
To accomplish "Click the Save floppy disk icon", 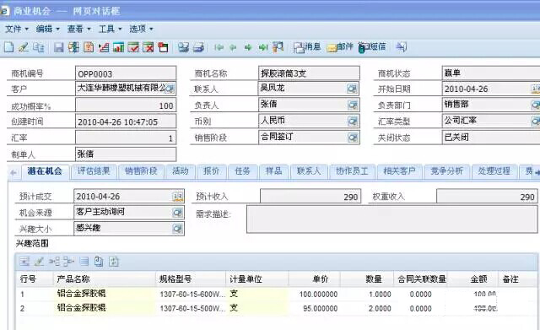I will click(58, 47).
